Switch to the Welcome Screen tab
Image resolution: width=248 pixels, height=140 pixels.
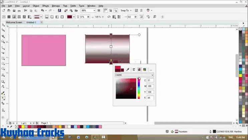(x=14, y=22)
